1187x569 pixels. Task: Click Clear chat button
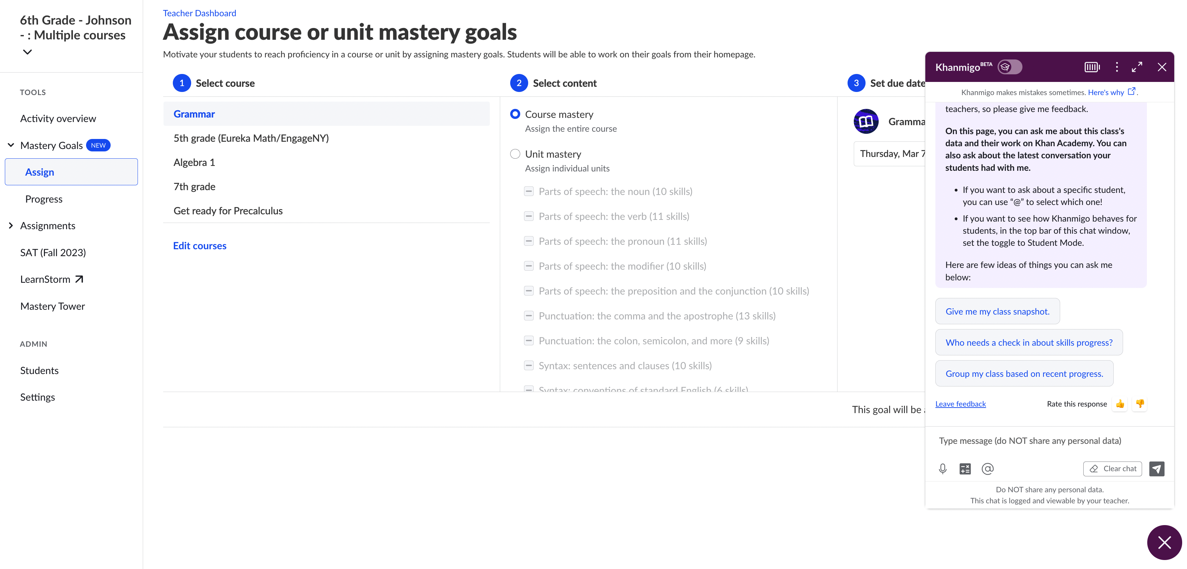(x=1112, y=468)
